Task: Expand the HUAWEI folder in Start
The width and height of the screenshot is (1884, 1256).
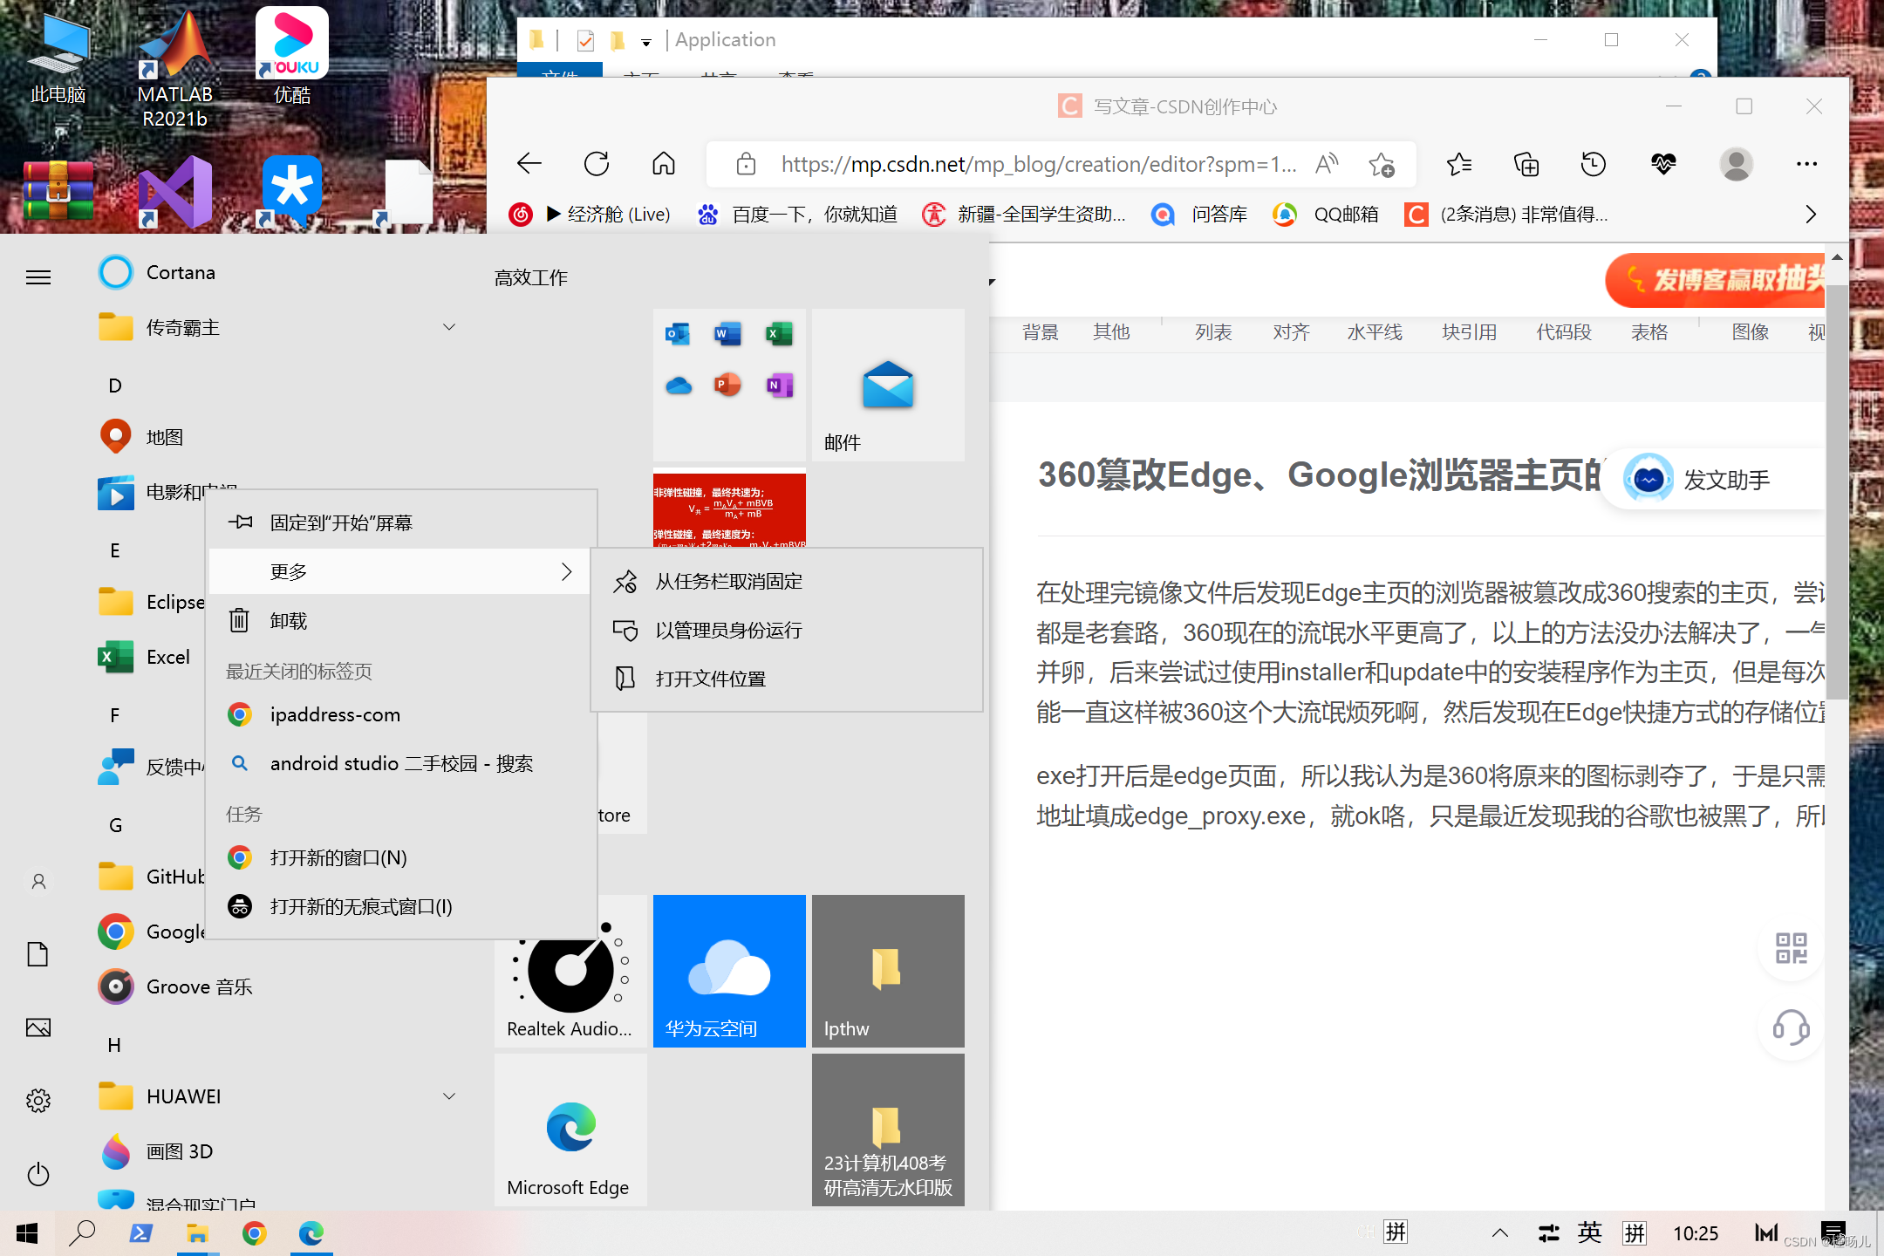Action: [x=449, y=1096]
